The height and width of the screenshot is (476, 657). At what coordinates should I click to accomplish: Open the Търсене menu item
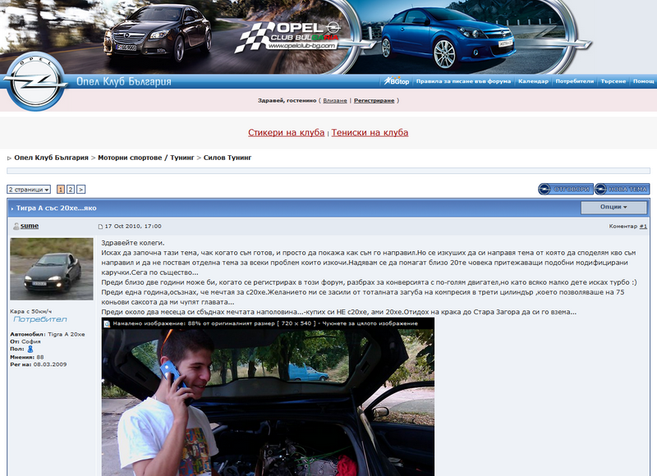pyautogui.click(x=613, y=81)
